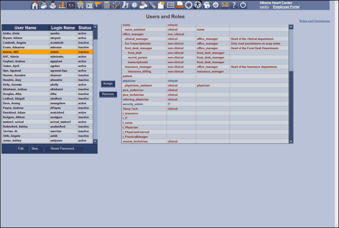Select user row 'Jones, Ashley'
Image resolution: width=339 pixels, height=228 pixels.
click(x=47, y=141)
